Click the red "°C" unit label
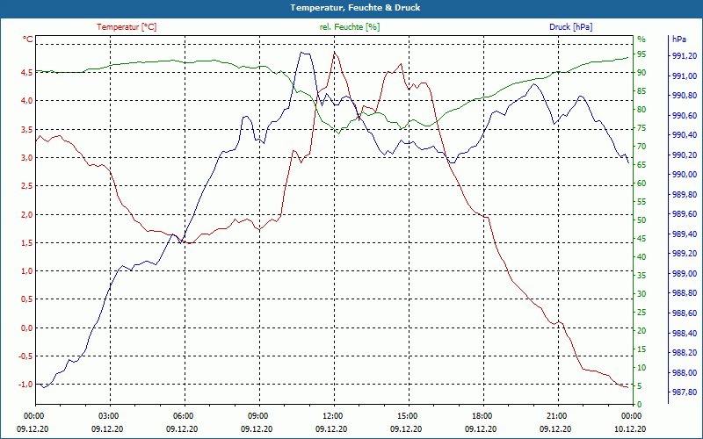Screen dimensions: 703x439 click(x=28, y=40)
